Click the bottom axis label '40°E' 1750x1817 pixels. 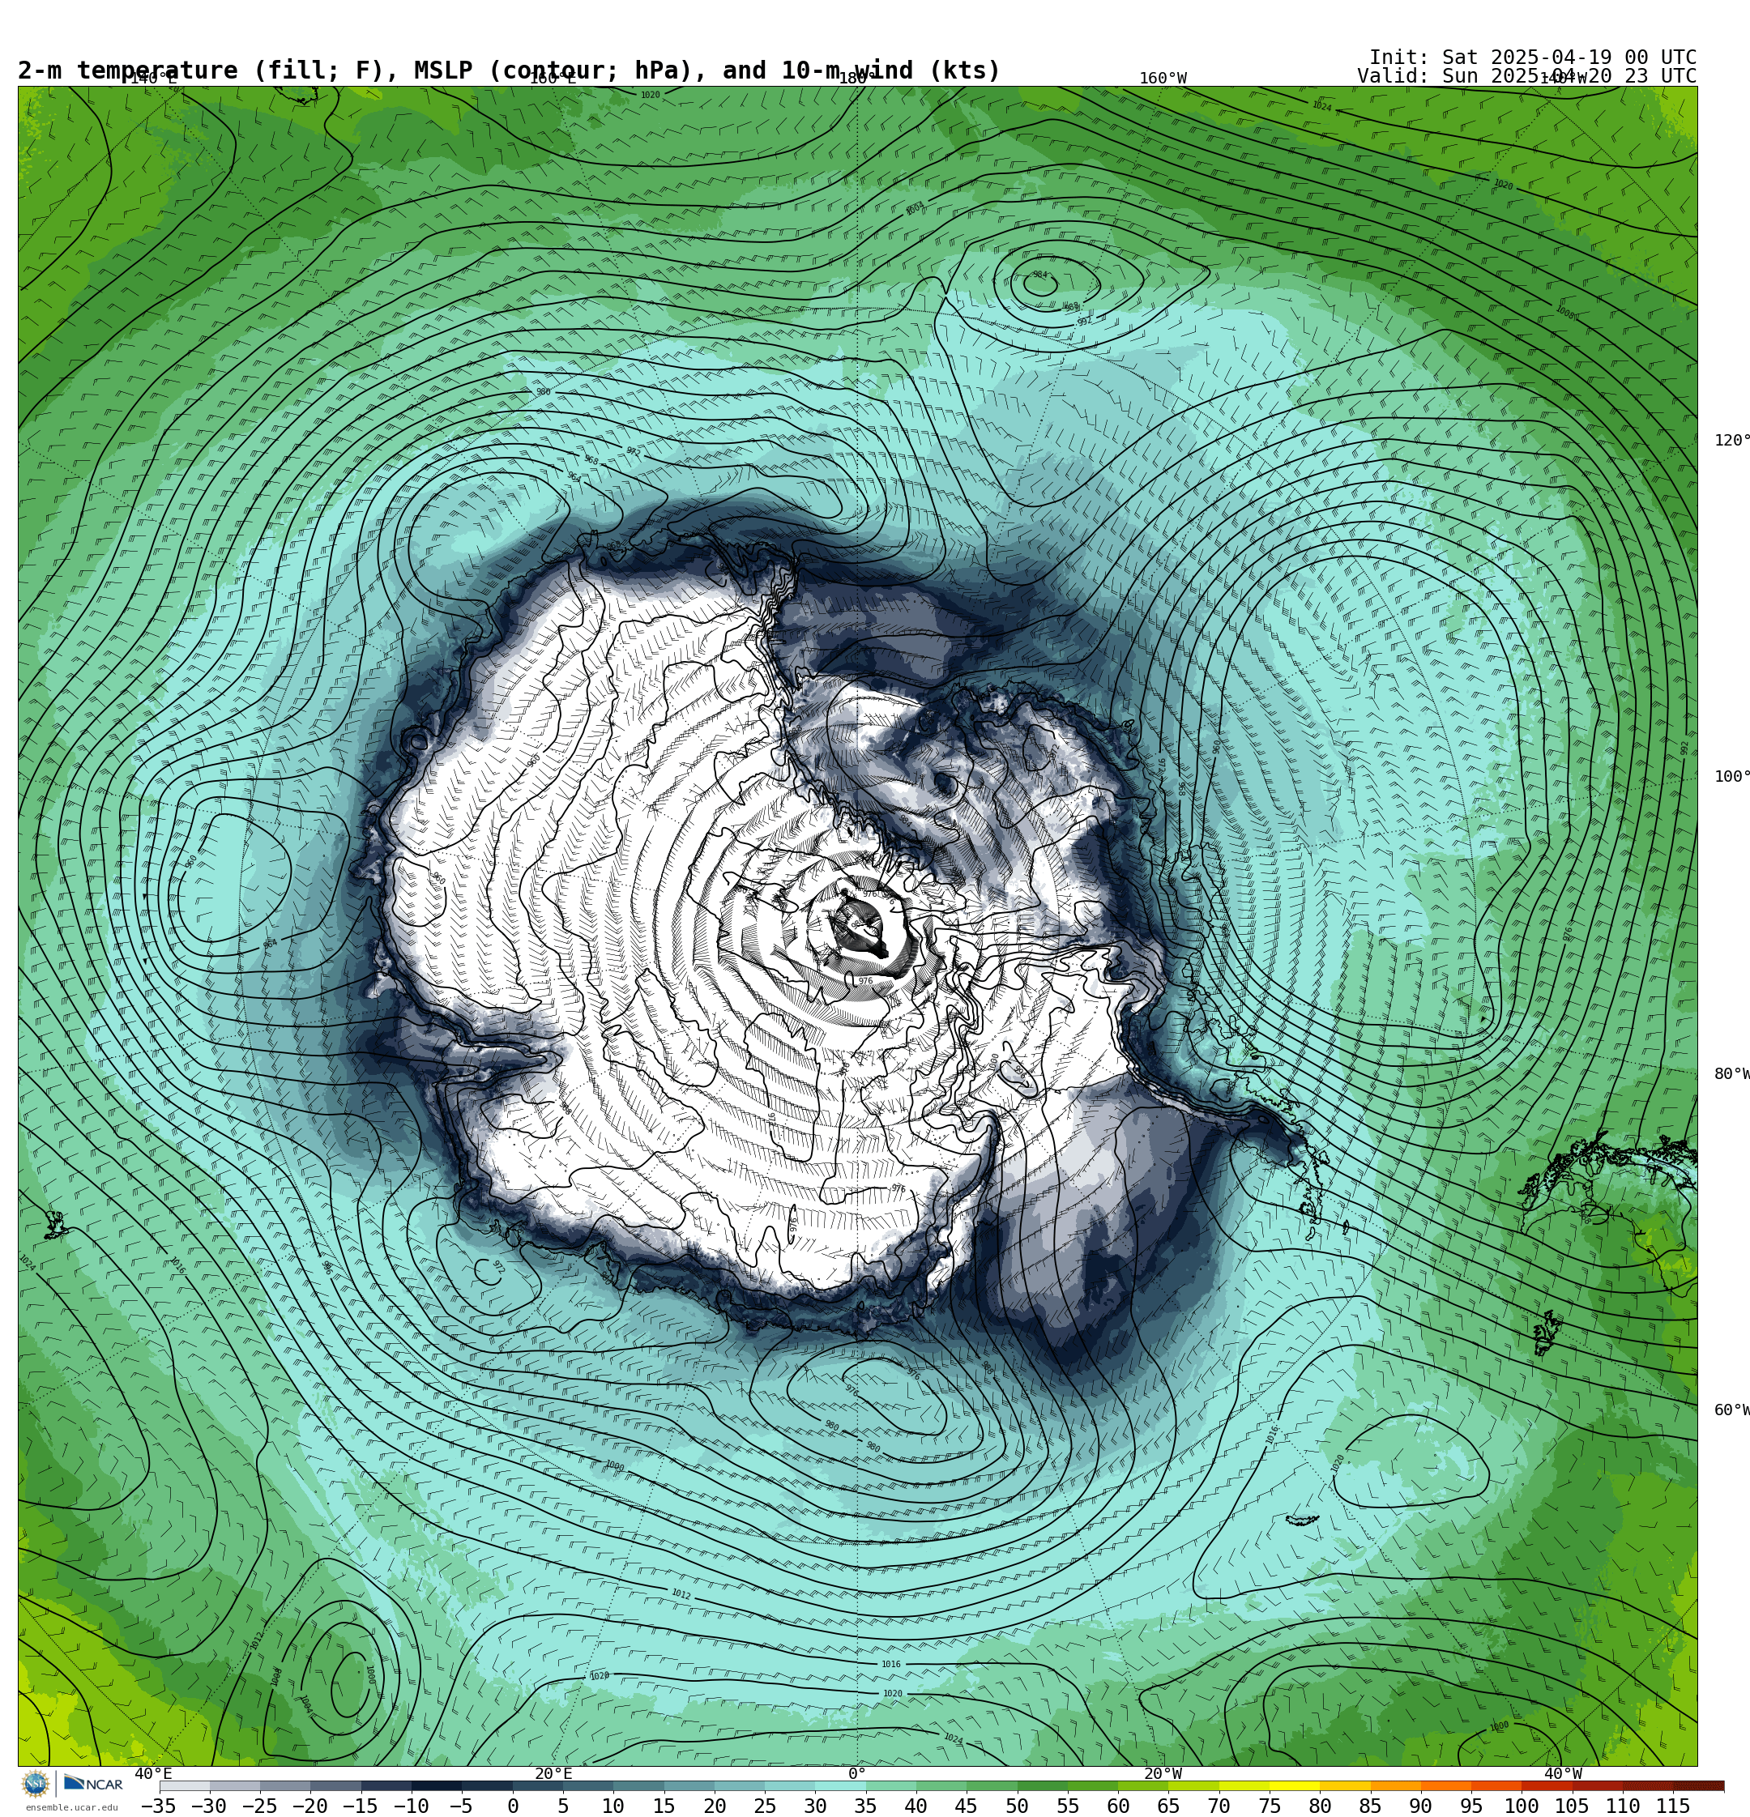[x=154, y=1773]
